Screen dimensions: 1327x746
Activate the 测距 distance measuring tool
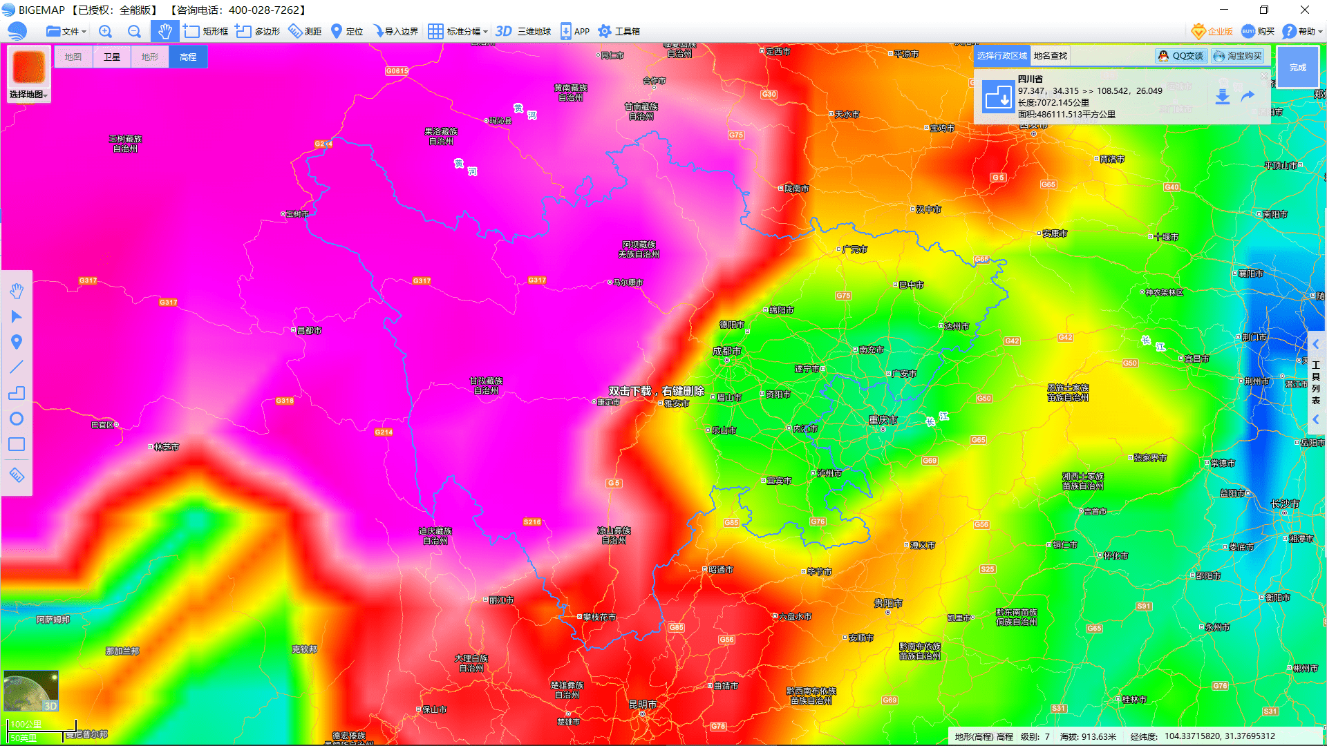pyautogui.click(x=305, y=31)
